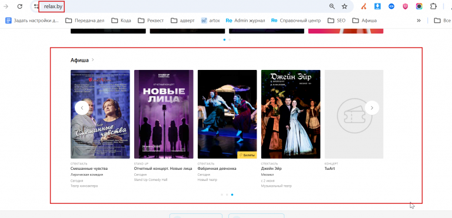
Task: Open the orange extension icon in toolbar
Action: (364, 6)
